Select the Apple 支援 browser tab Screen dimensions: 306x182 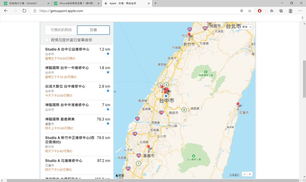(x=127, y=3)
